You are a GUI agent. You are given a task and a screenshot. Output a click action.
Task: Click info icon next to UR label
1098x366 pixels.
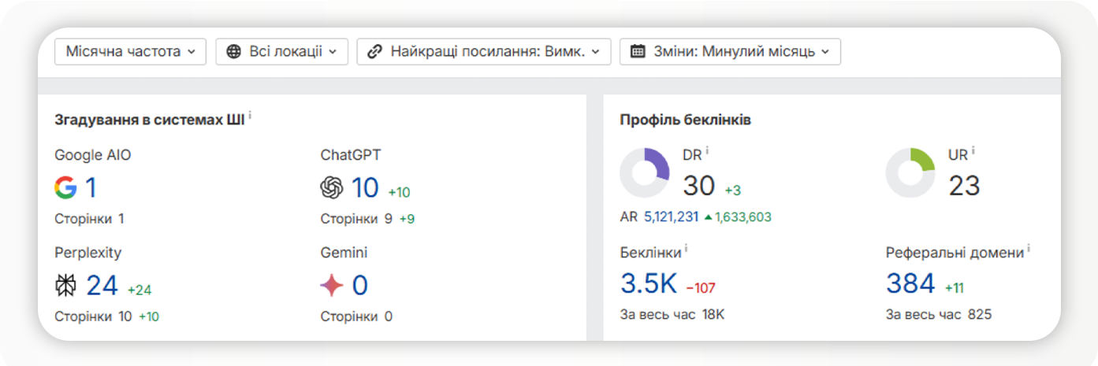point(973,150)
